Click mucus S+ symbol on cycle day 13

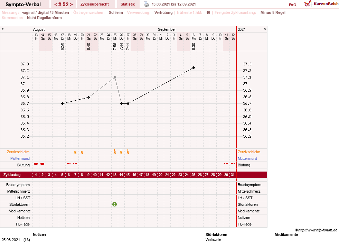115,152
